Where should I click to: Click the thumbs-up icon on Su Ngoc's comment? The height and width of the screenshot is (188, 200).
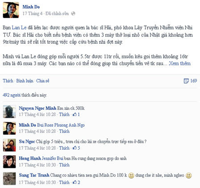75,148
